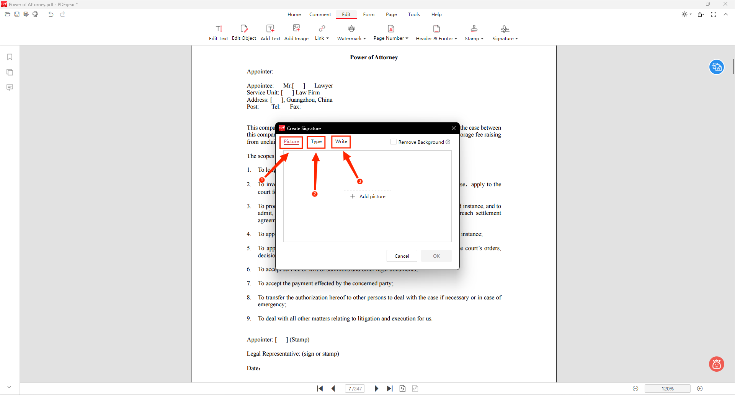Open the Add Image tool

coord(296,32)
